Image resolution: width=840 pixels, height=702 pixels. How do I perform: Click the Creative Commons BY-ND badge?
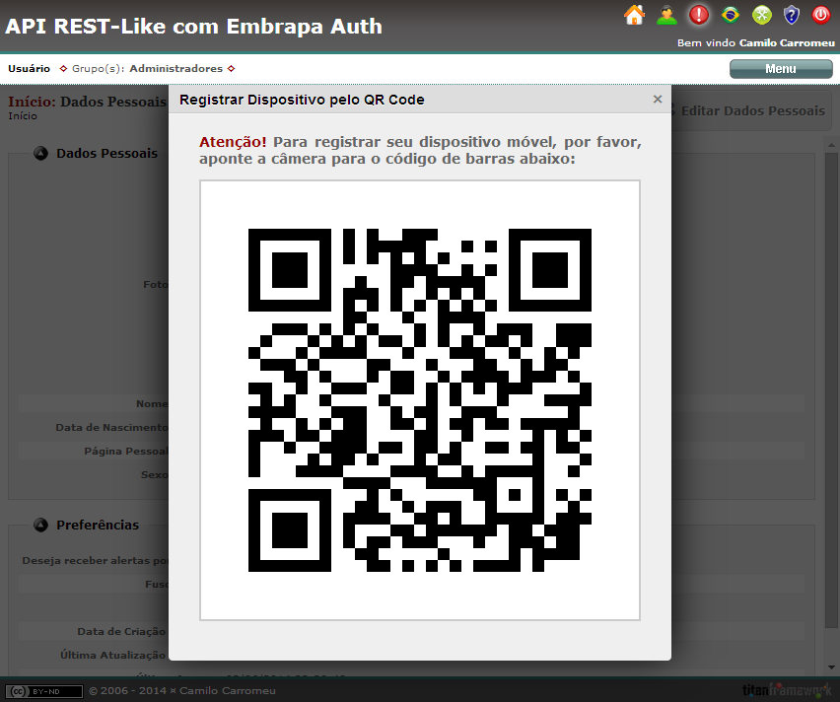point(44,691)
